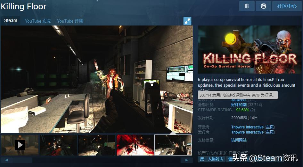Switch to the YouTube 评测 tab
Screen dimensions: 303x167
click(70, 21)
